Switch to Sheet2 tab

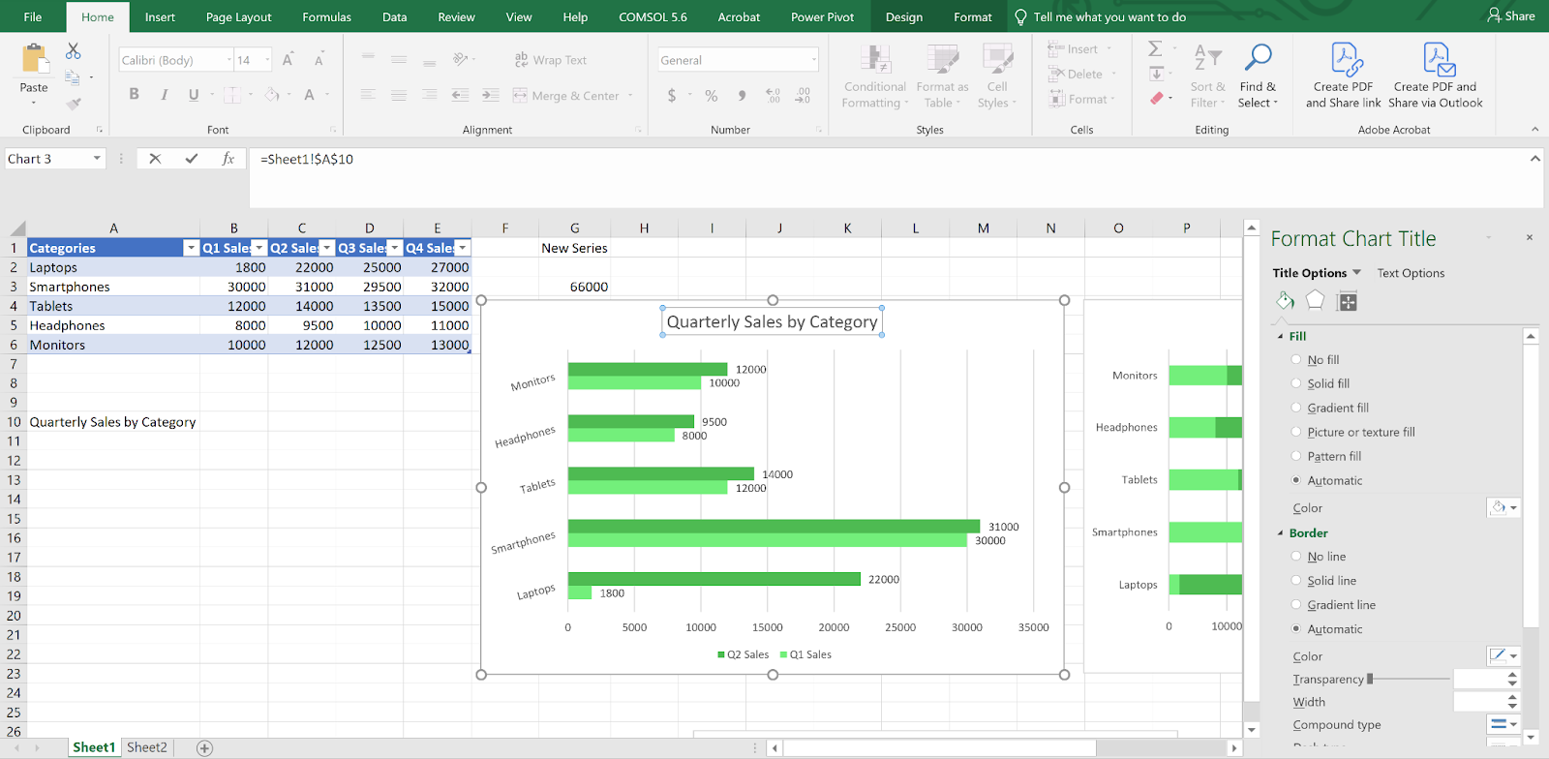(147, 747)
